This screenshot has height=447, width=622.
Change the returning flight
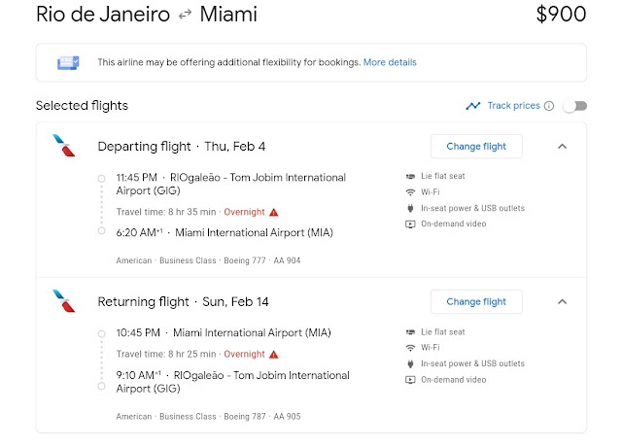(x=476, y=301)
